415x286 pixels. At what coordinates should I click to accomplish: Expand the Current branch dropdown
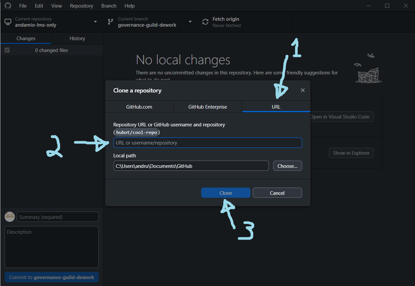click(x=190, y=22)
